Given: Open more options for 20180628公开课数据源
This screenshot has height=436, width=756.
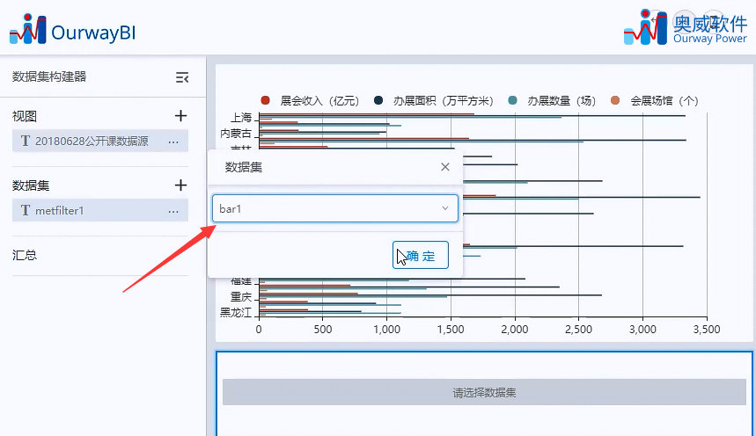Looking at the screenshot, I should (x=173, y=142).
